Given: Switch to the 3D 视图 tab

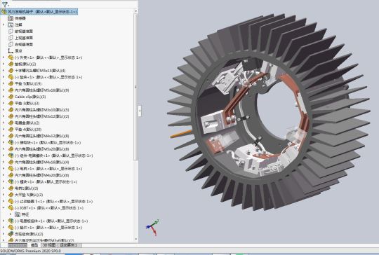Looking at the screenshot, I should point(49,245).
